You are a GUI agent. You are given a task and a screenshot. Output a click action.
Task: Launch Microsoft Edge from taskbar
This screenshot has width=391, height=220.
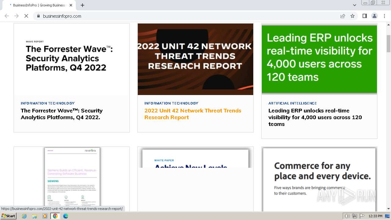(x=66, y=216)
